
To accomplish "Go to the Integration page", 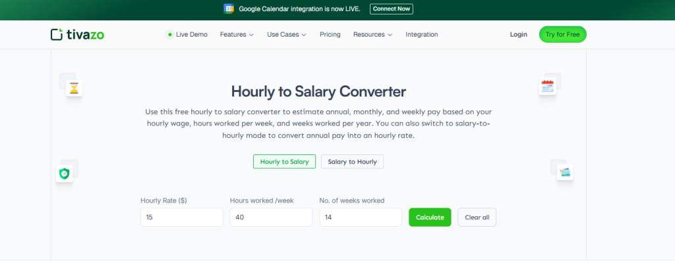I will tap(421, 34).
